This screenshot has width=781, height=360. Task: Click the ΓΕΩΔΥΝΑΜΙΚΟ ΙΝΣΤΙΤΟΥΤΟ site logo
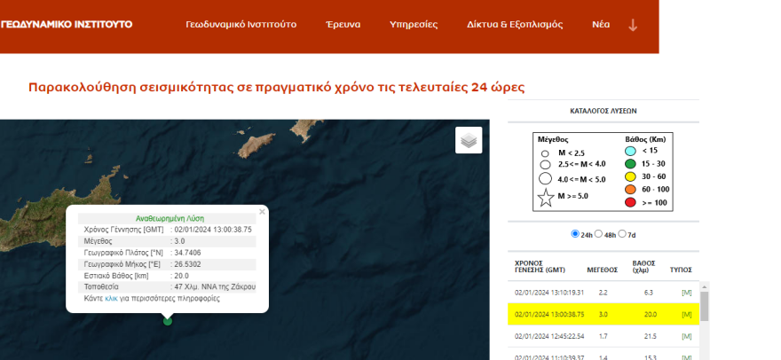(67, 25)
